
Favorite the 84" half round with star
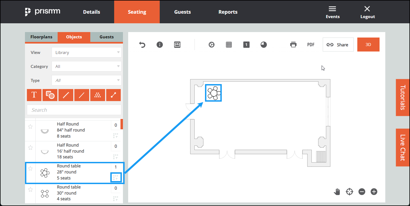point(30,127)
